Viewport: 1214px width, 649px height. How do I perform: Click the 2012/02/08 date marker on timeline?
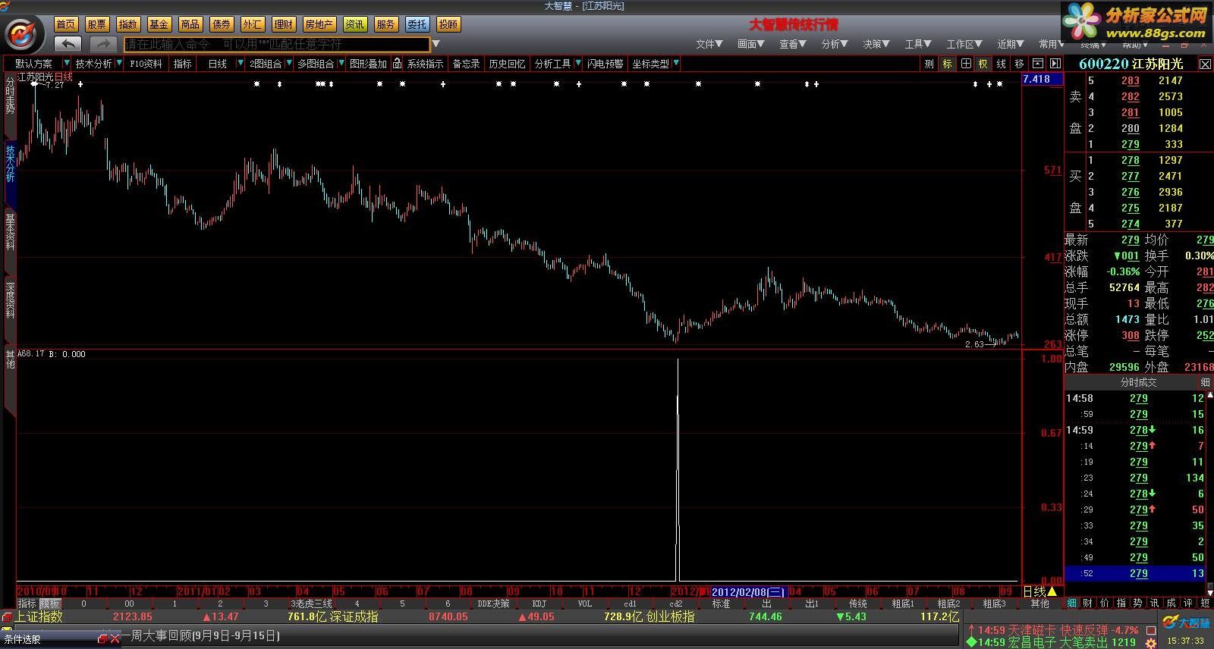click(749, 591)
